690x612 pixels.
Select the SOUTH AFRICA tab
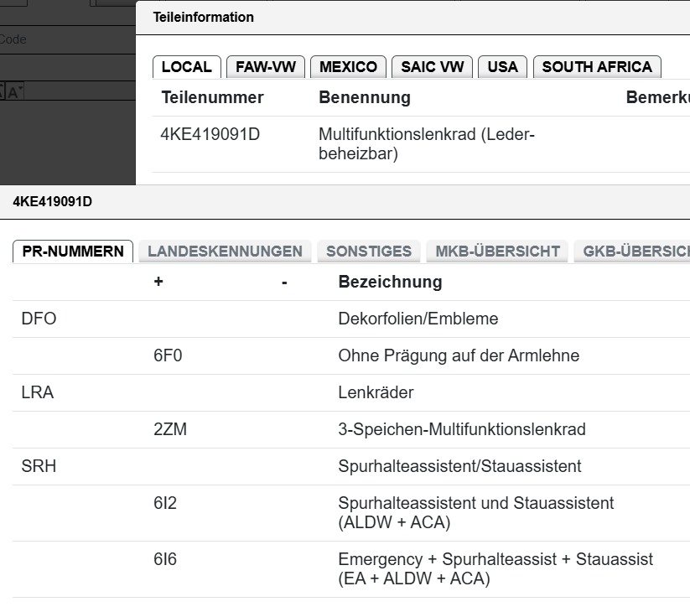click(x=597, y=67)
